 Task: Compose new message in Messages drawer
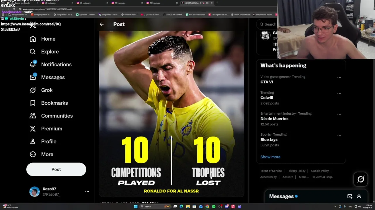(x=350, y=196)
